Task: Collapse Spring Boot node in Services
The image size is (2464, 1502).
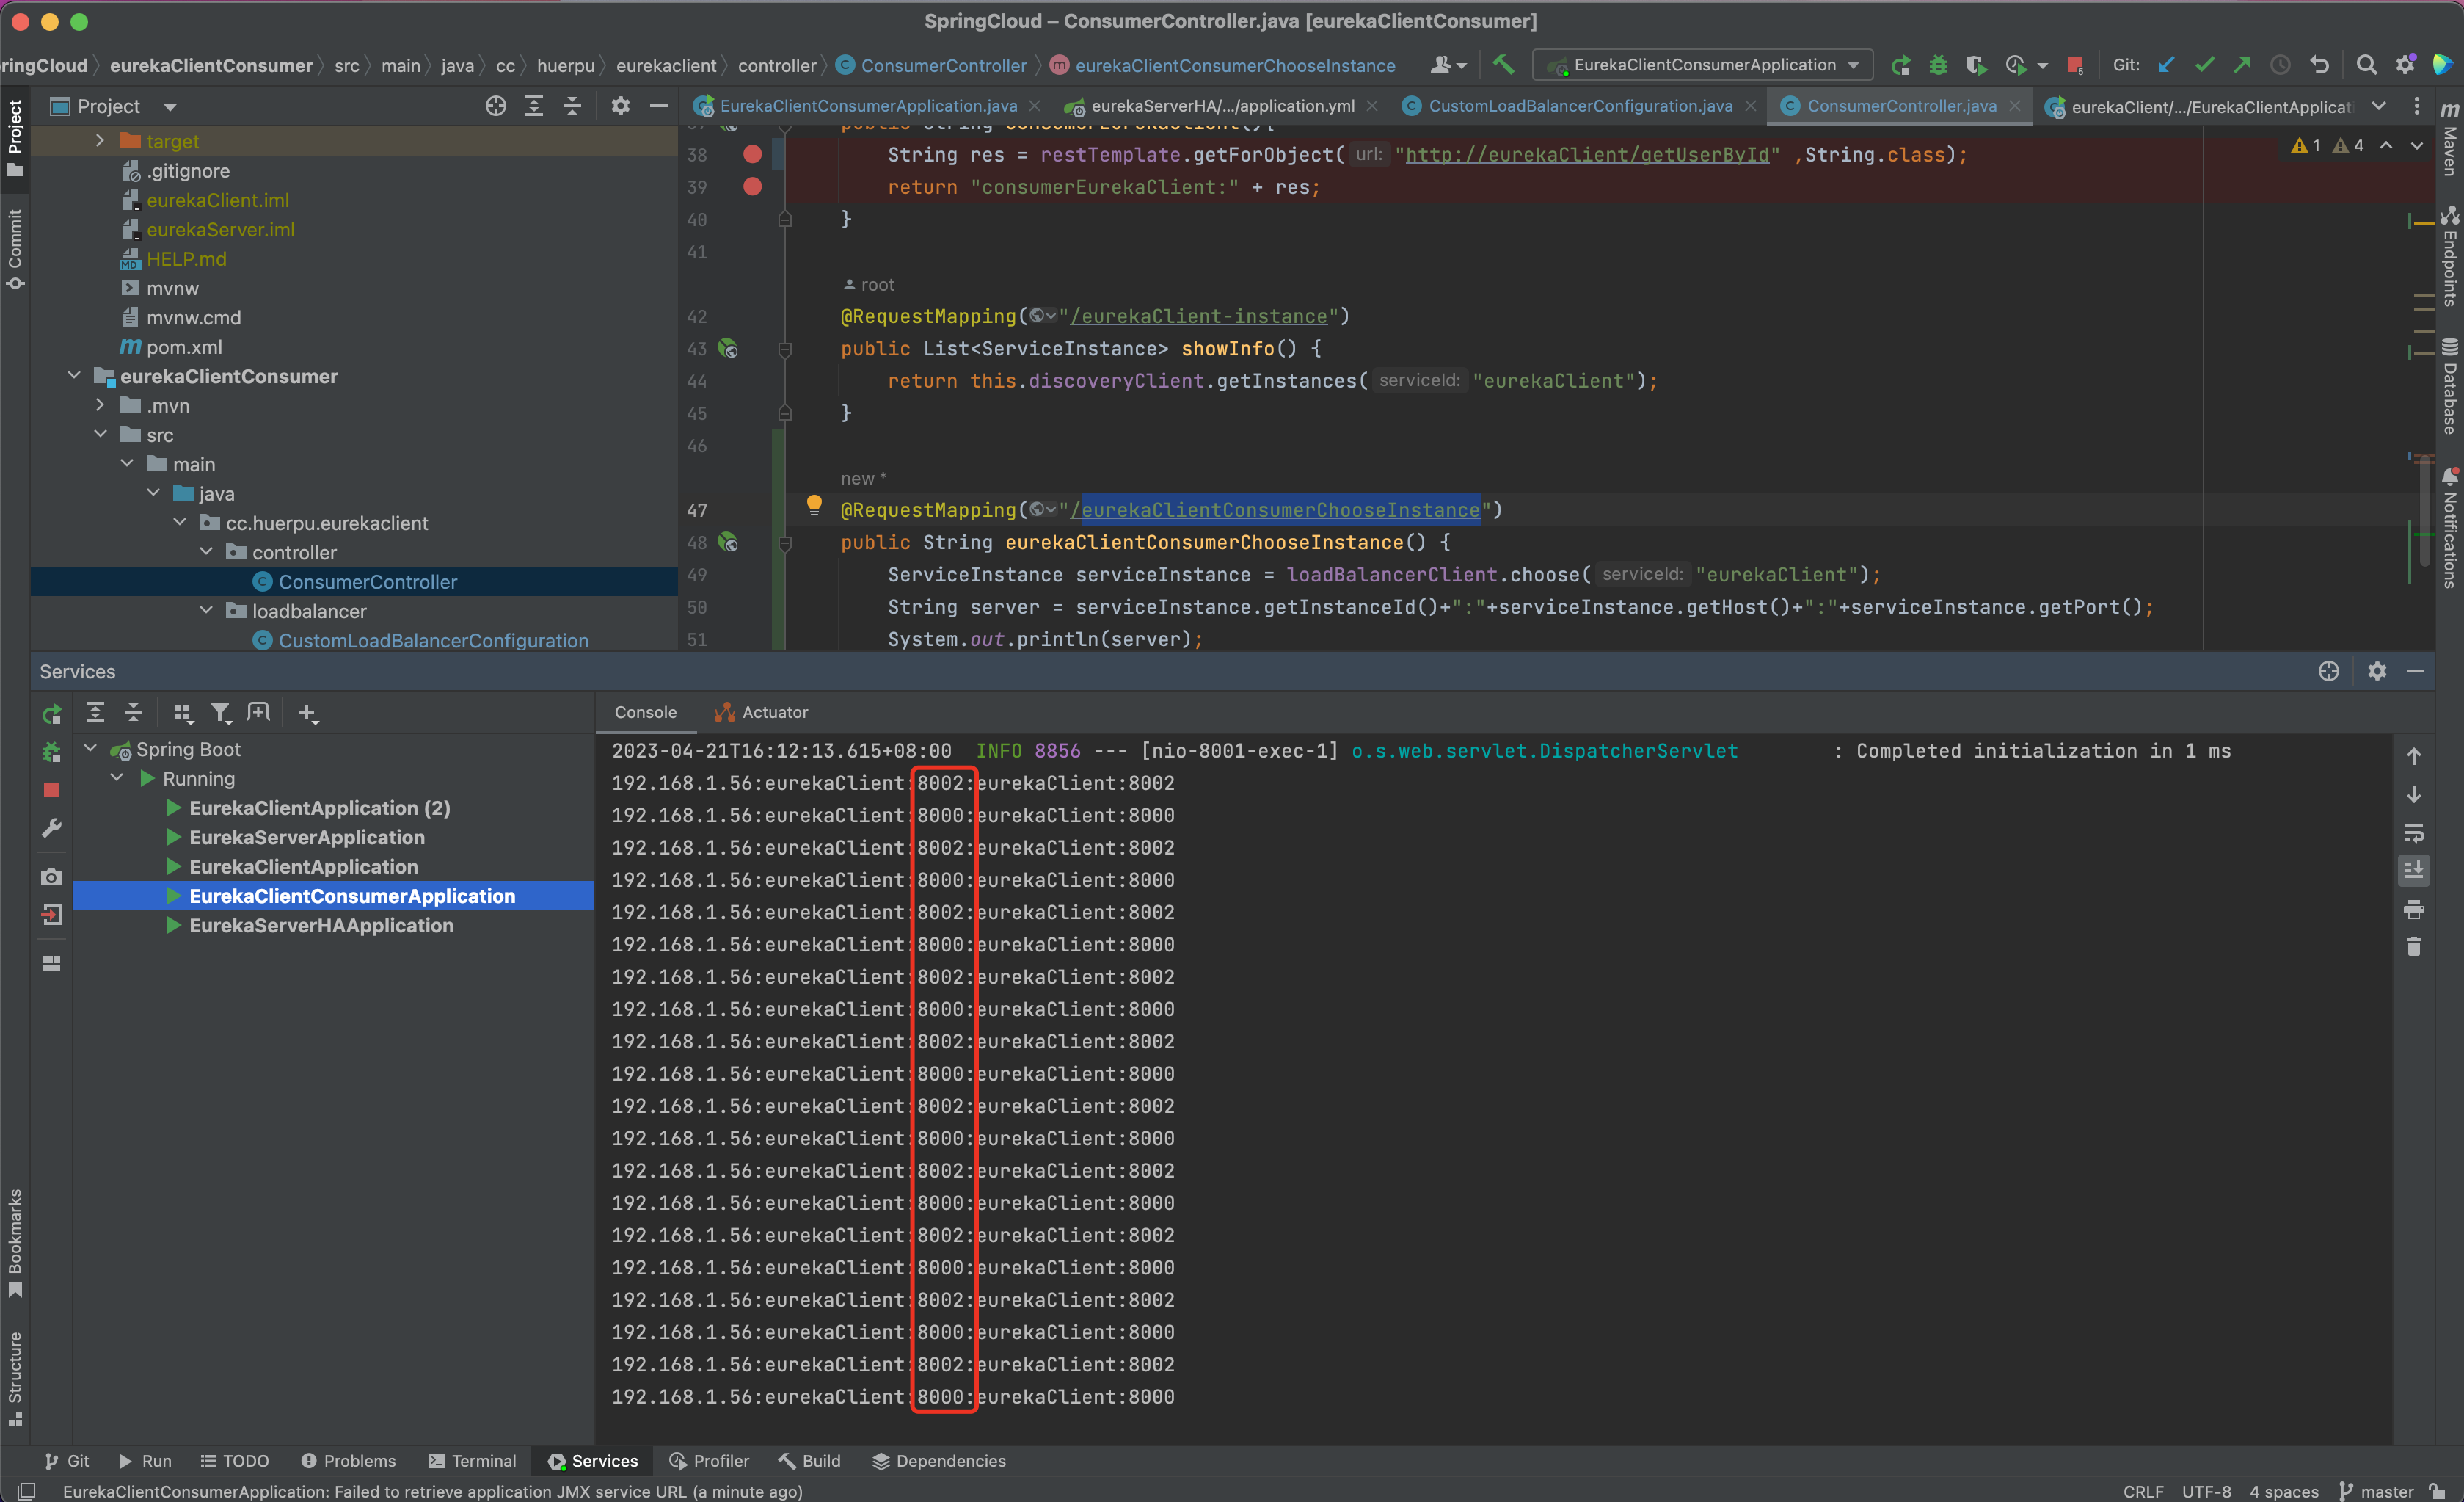Action: pyautogui.click(x=91, y=749)
